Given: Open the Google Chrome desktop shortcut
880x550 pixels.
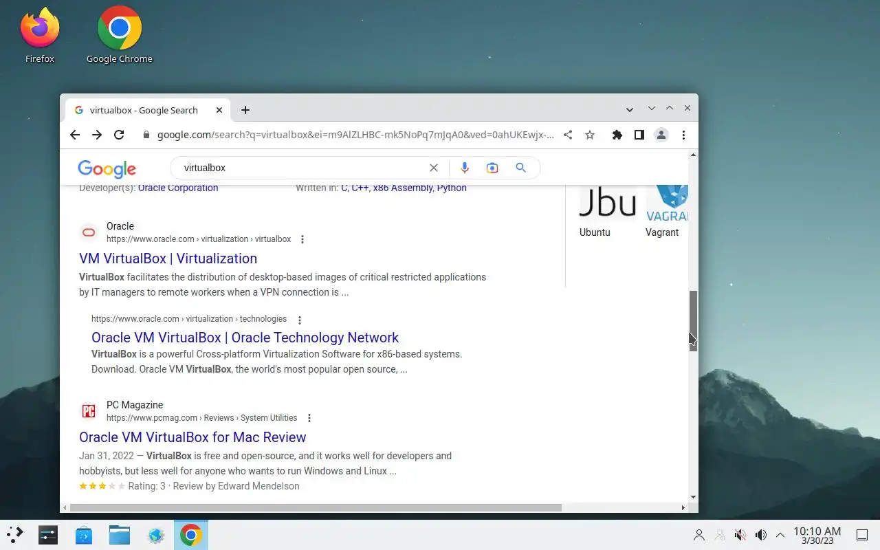Looking at the screenshot, I should [x=120, y=34].
